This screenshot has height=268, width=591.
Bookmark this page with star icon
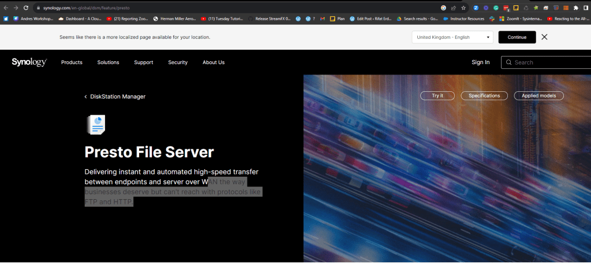coord(463,8)
